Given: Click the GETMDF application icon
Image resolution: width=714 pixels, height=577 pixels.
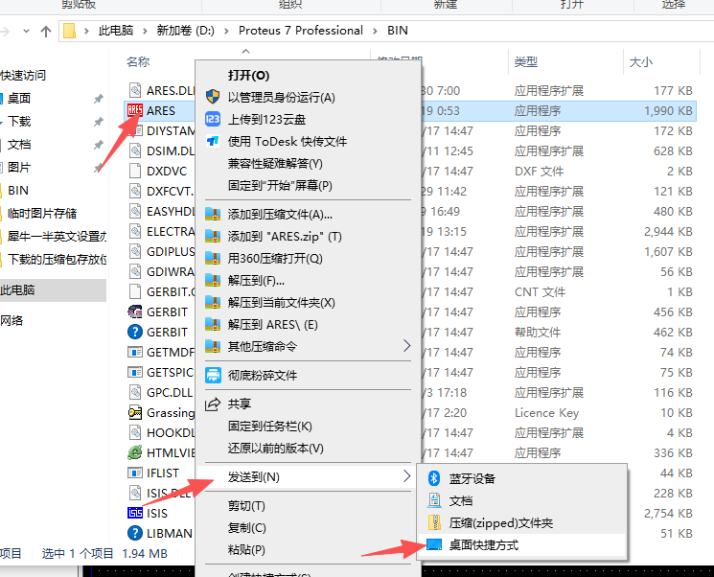Looking at the screenshot, I should point(135,352).
